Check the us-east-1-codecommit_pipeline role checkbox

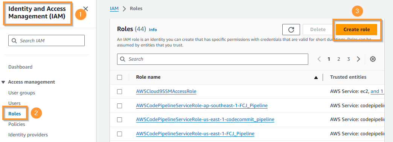[x=120, y=120]
